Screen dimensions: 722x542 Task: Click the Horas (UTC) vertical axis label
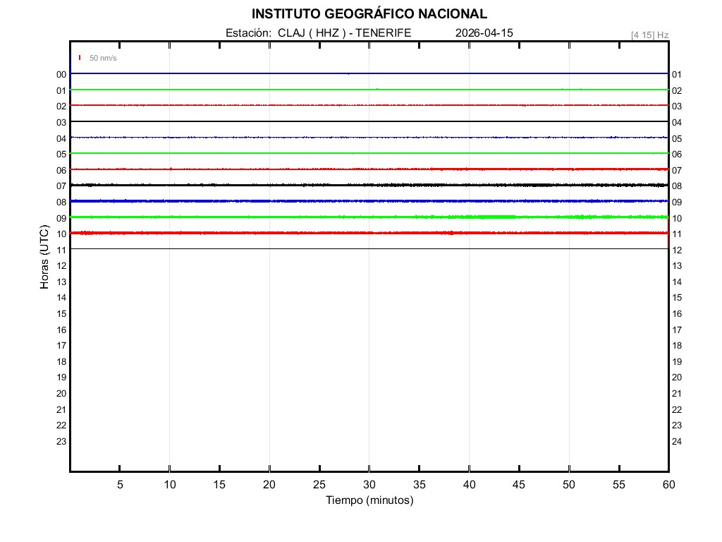click(44, 258)
